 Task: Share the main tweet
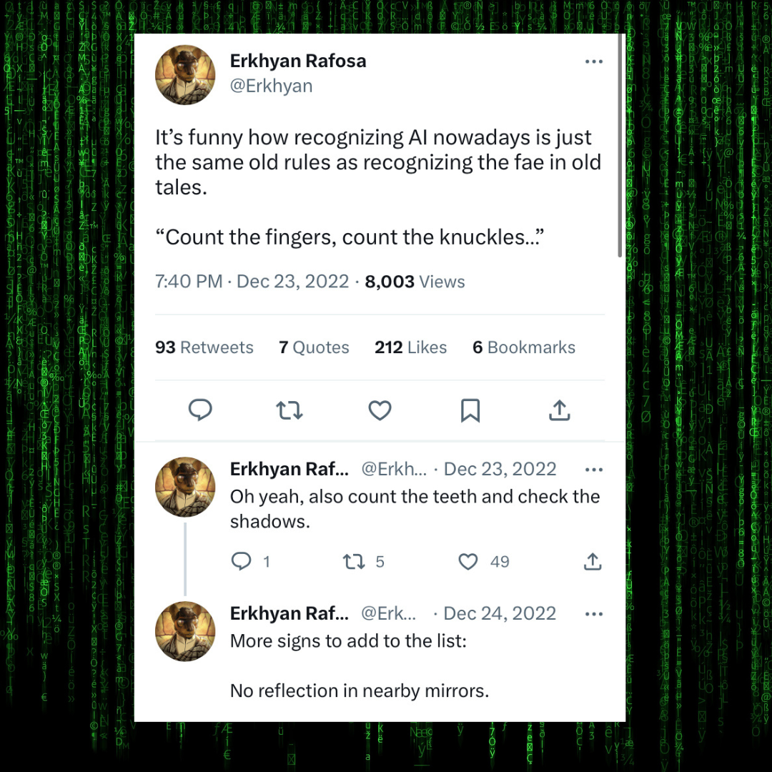point(560,410)
